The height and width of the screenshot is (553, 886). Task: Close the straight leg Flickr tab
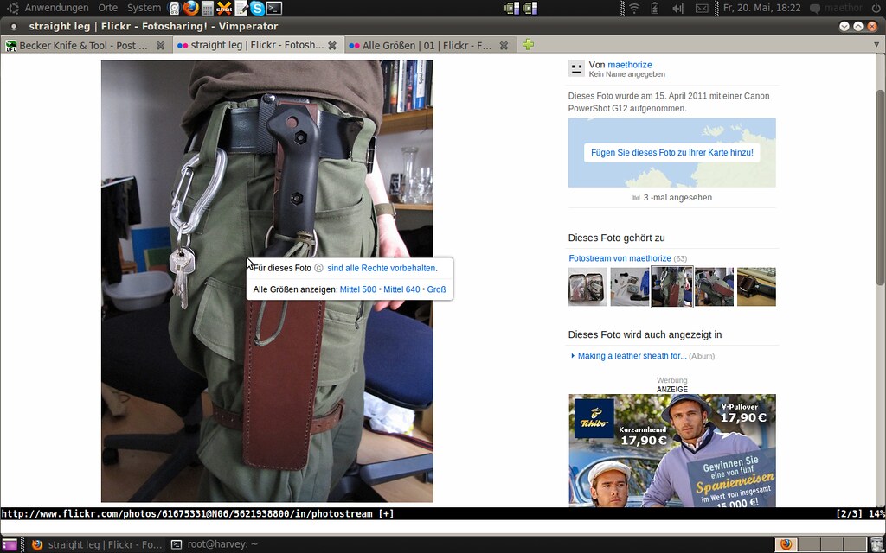332,45
